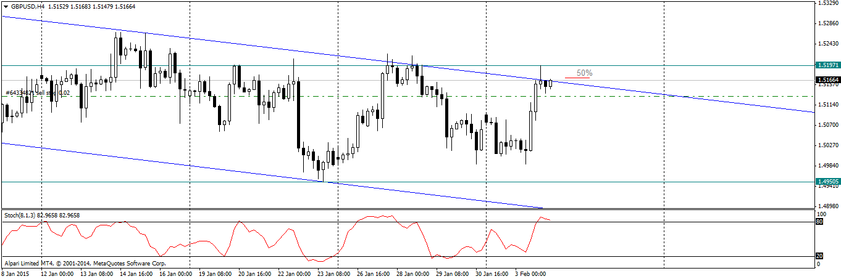Screen dimensions: 841x279
Task: Click the 1.50270 value on the price scale
Action: (827, 145)
